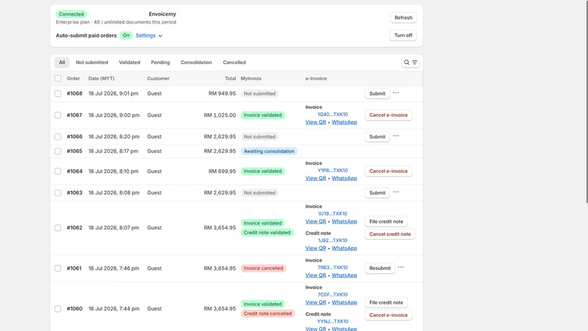Show the Consolidation tab
This screenshot has height=331, width=588.
click(196, 63)
